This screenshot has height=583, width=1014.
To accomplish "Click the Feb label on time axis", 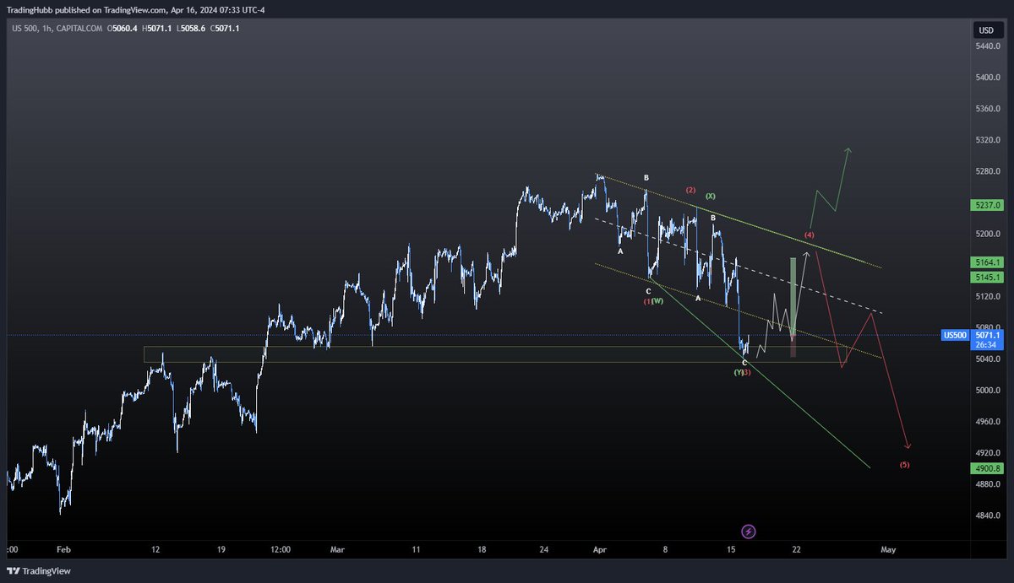I will (x=64, y=549).
